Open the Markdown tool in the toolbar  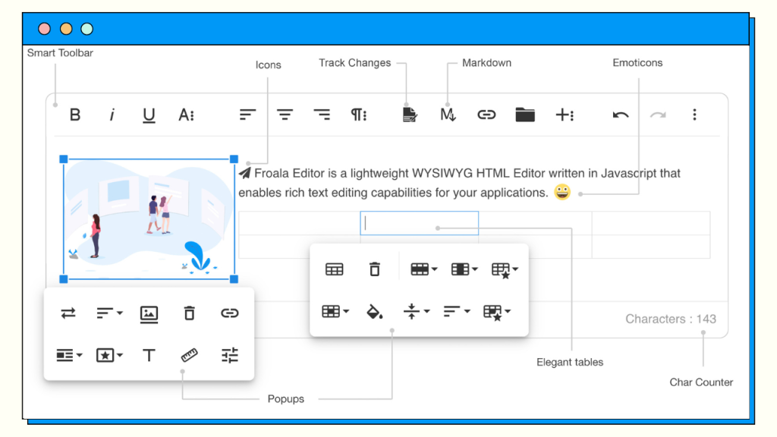pyautogui.click(x=448, y=115)
